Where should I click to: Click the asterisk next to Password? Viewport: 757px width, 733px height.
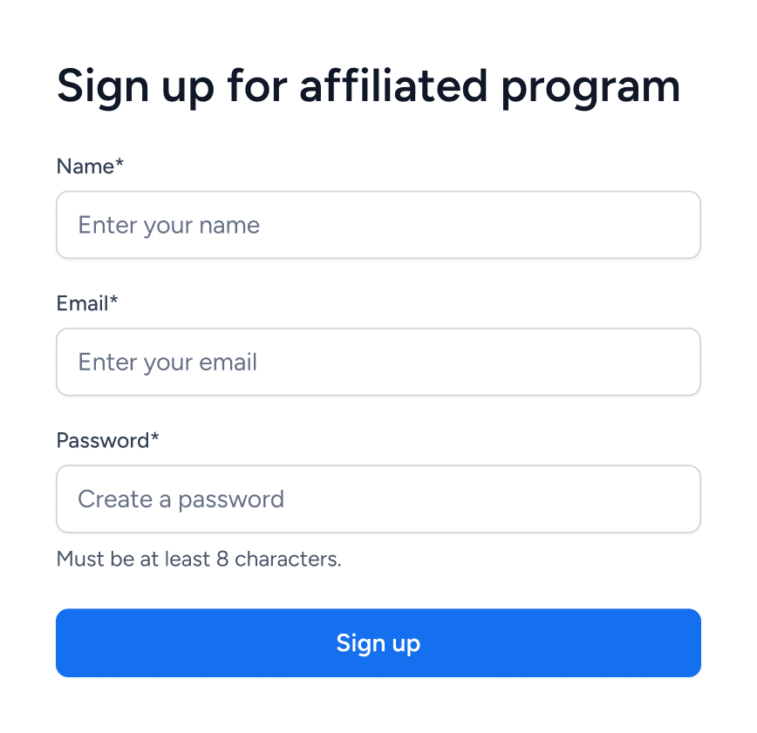click(153, 437)
